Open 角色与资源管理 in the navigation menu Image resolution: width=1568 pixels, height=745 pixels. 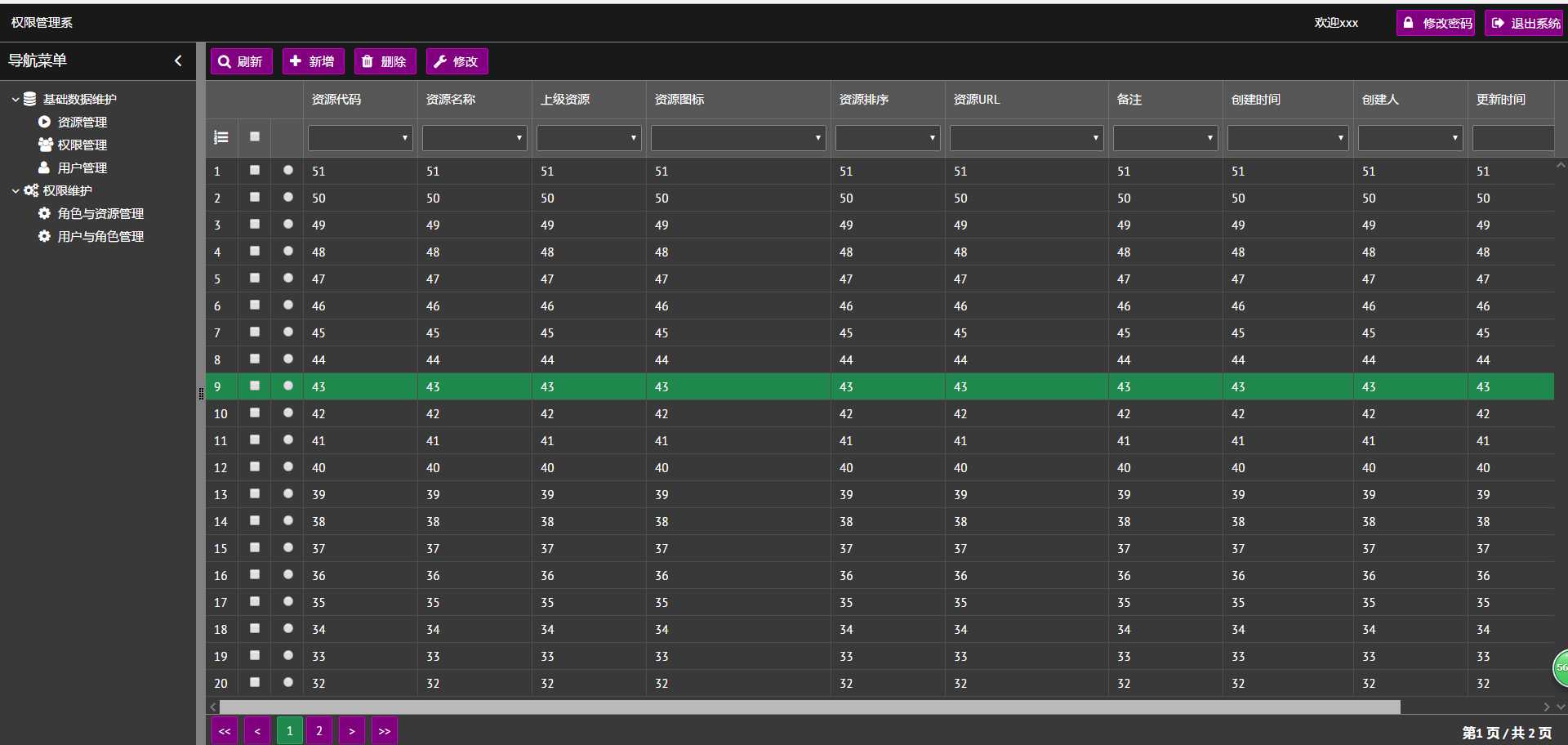point(100,213)
